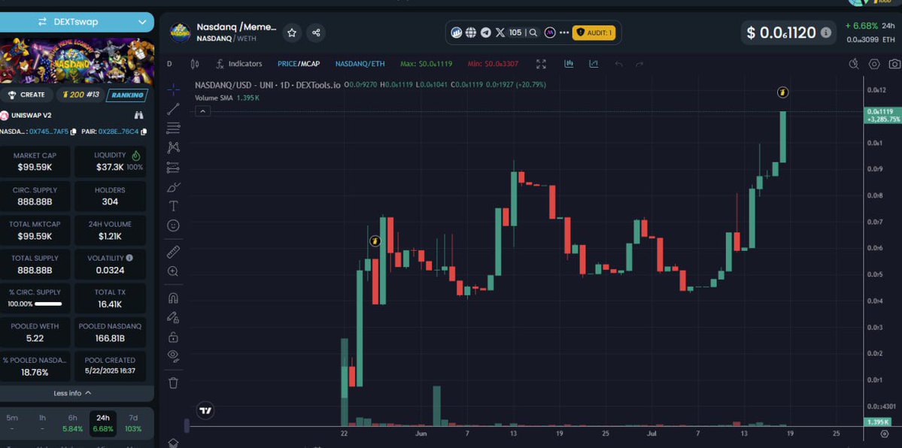Screen dimensions: 902x448
Task: Undo last chart action
Action: (619, 64)
